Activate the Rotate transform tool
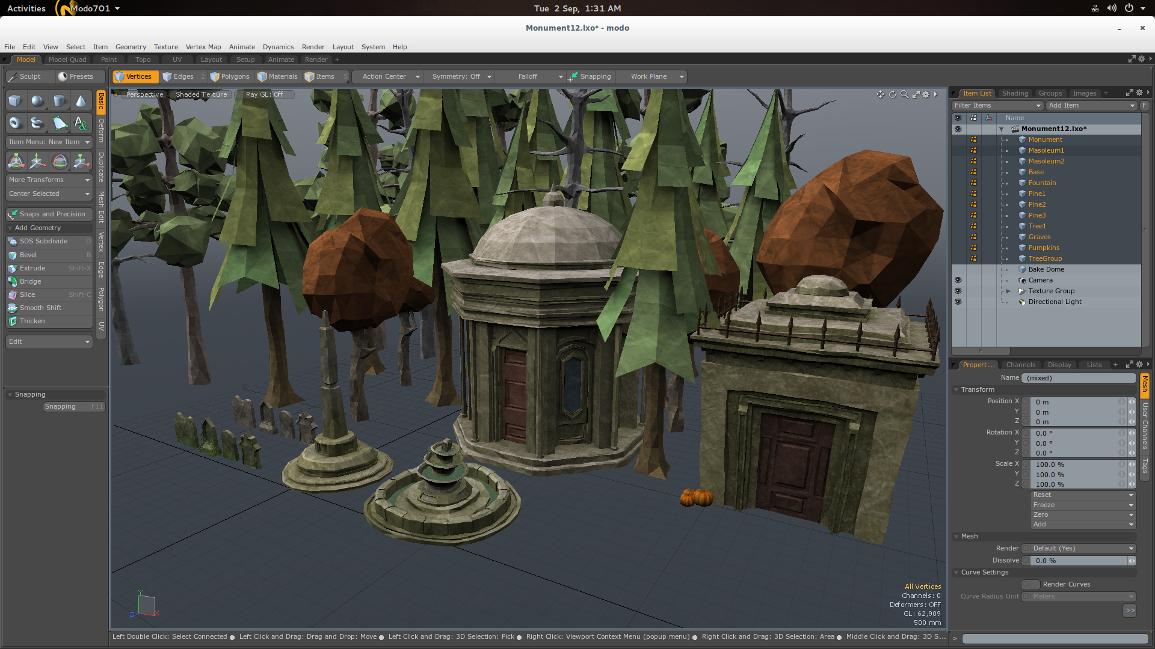The width and height of the screenshot is (1155, 649). click(x=60, y=161)
